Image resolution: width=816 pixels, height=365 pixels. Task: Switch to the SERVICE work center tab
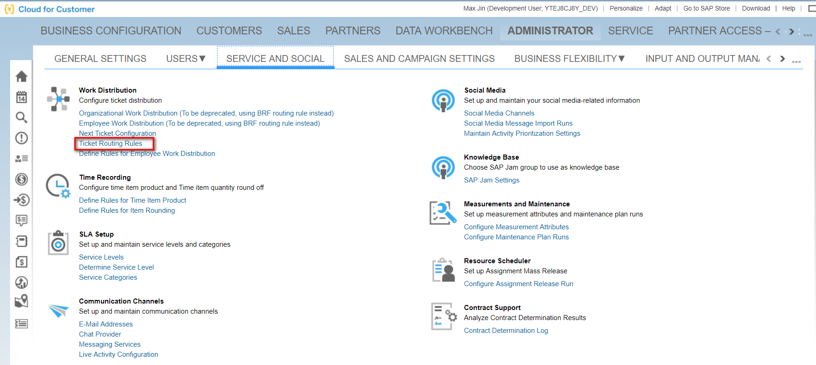click(631, 31)
